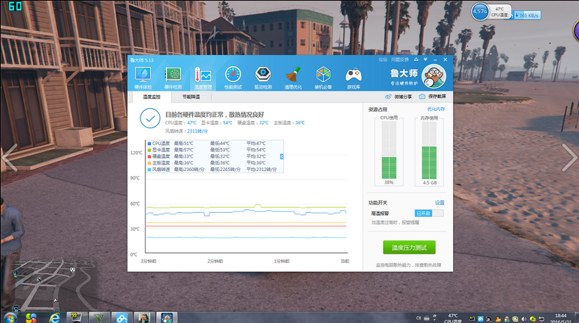Switch to 温度监控 tab

[x=152, y=97]
